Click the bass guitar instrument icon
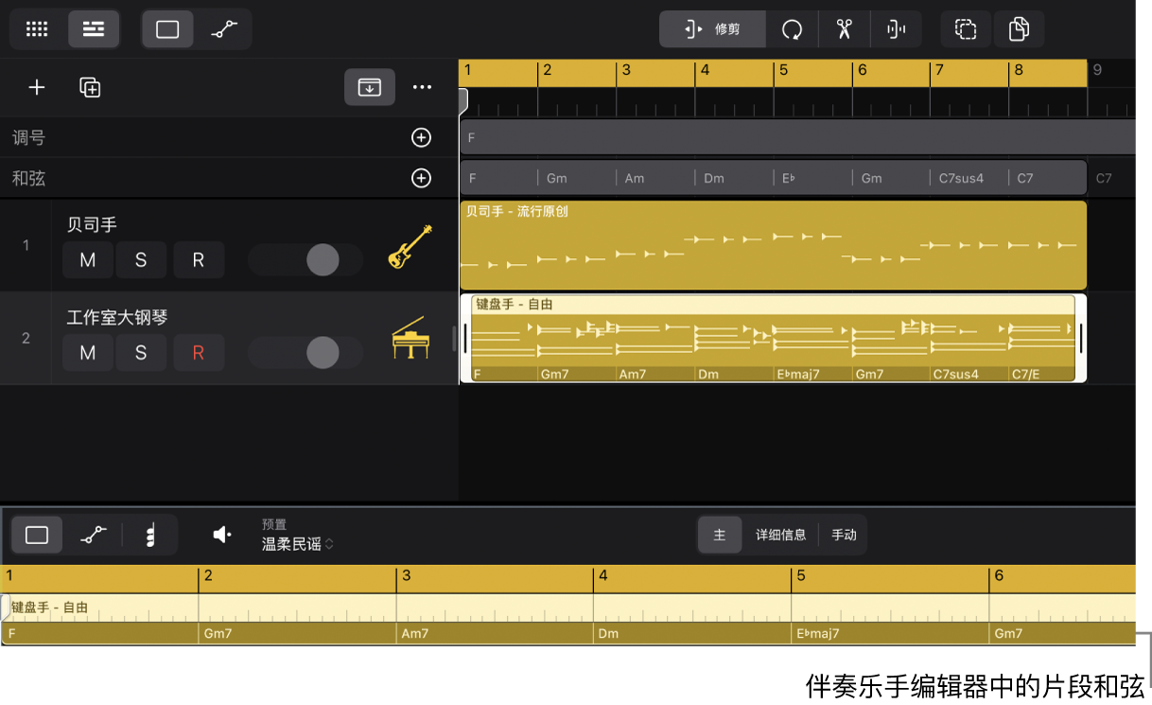This screenshot has width=1152, height=705. tap(410, 247)
